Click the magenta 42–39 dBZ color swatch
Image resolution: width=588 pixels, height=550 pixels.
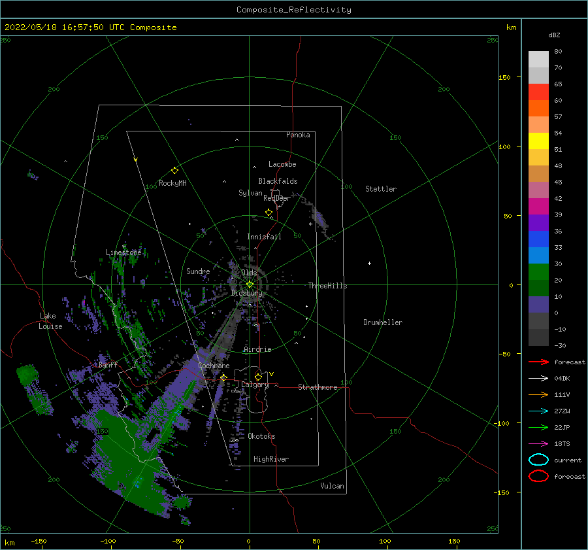[x=538, y=207]
